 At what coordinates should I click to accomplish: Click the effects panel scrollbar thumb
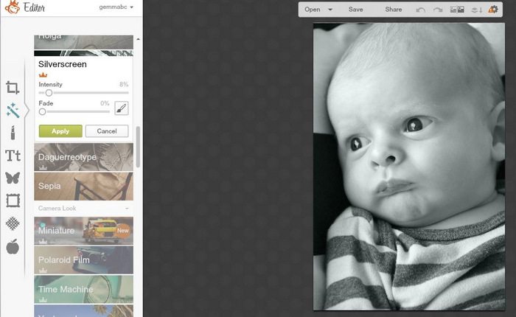[x=138, y=147]
